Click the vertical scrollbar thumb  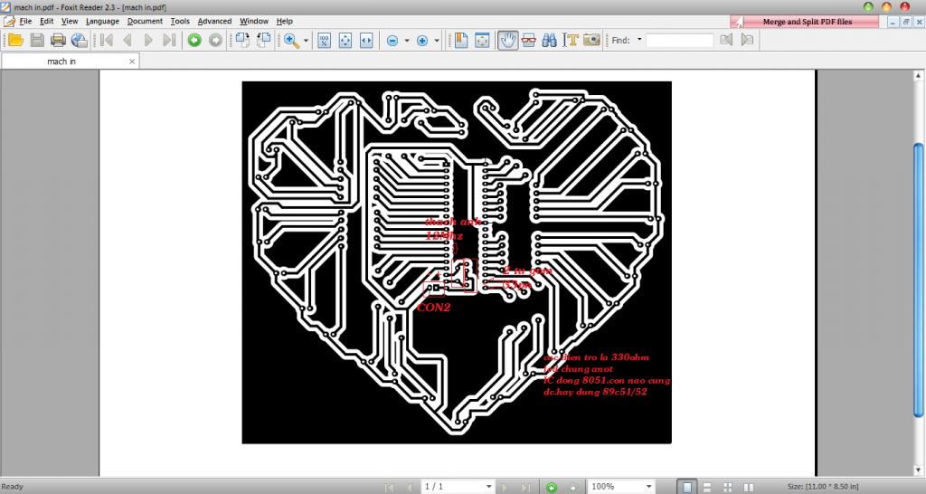coord(919,280)
